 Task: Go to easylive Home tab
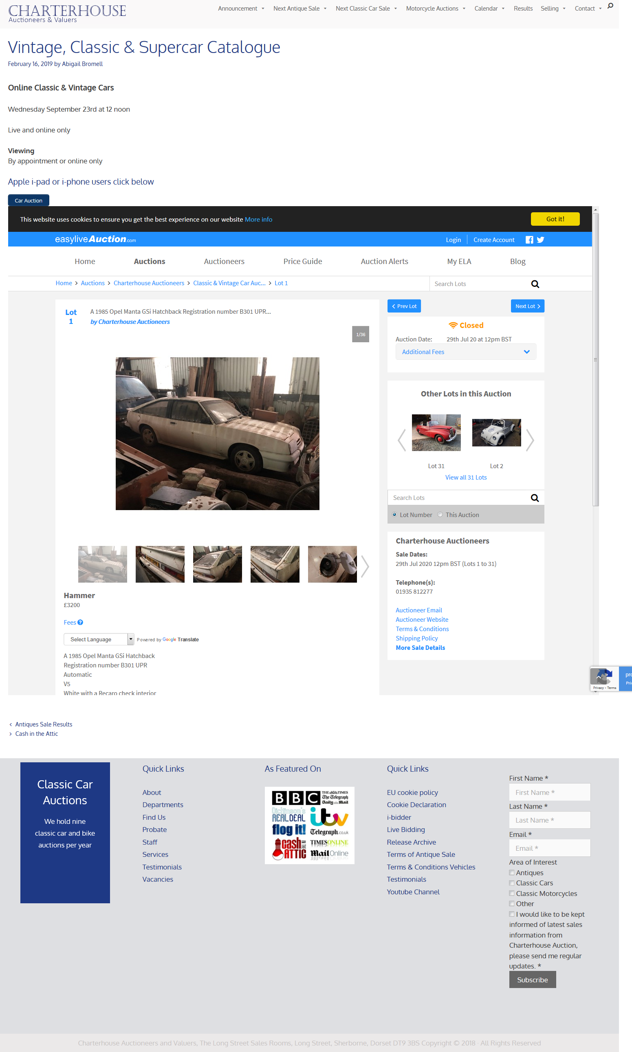pos(85,262)
